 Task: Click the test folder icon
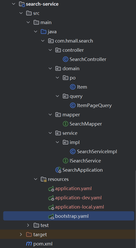click(x=36, y=225)
